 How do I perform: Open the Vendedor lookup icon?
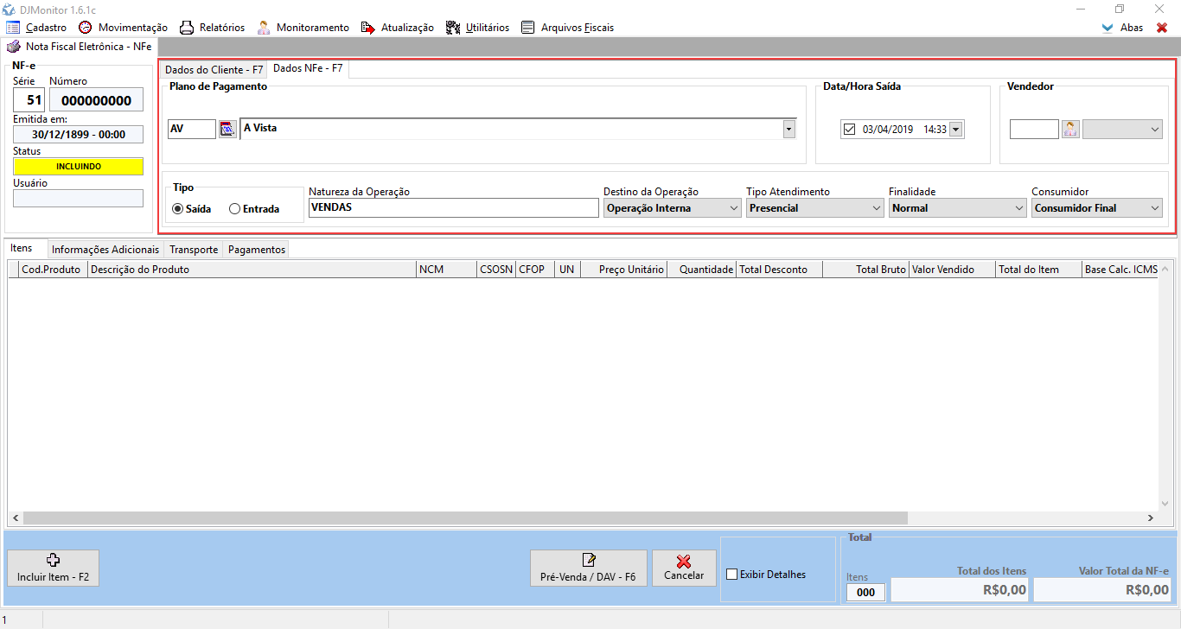pos(1070,129)
